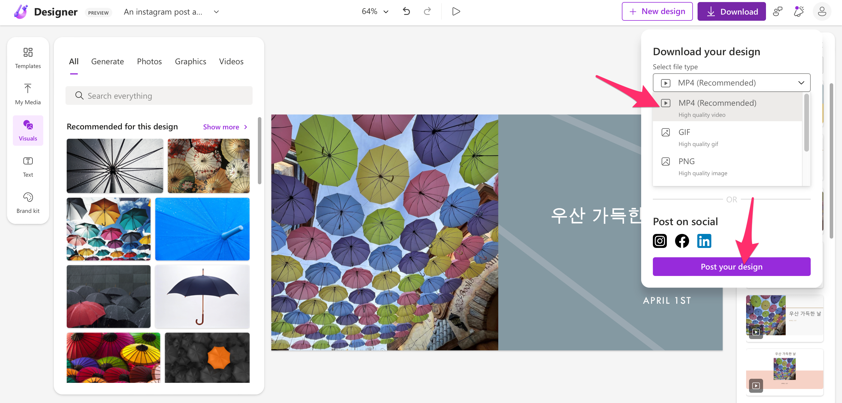Click the Post your design button
Image resolution: width=842 pixels, height=403 pixels.
point(731,267)
